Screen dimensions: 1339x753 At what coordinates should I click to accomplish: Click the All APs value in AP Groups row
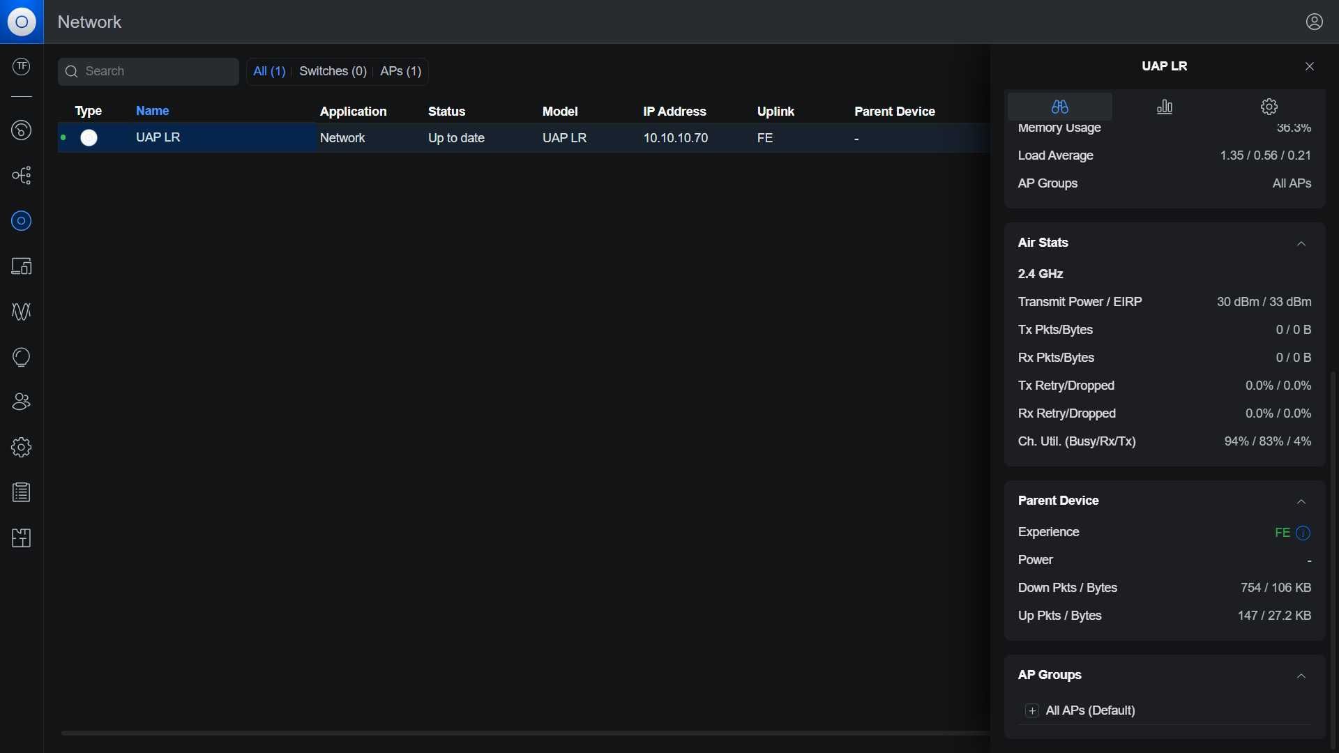1292,183
